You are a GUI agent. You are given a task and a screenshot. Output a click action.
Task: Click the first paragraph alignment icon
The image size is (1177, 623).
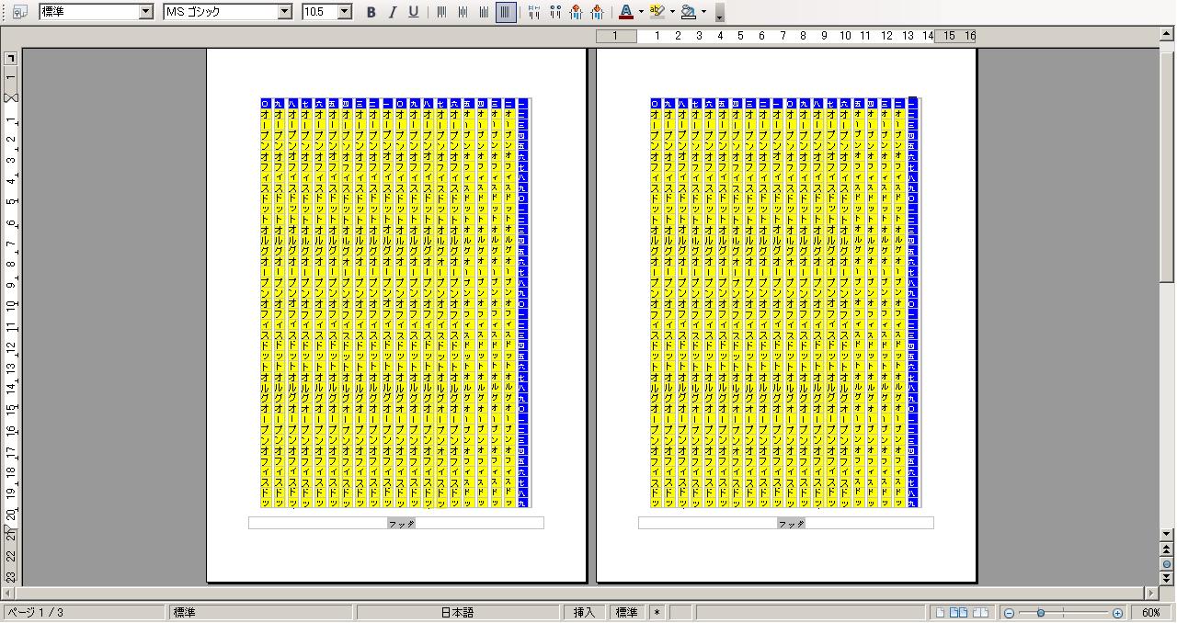pos(441,12)
